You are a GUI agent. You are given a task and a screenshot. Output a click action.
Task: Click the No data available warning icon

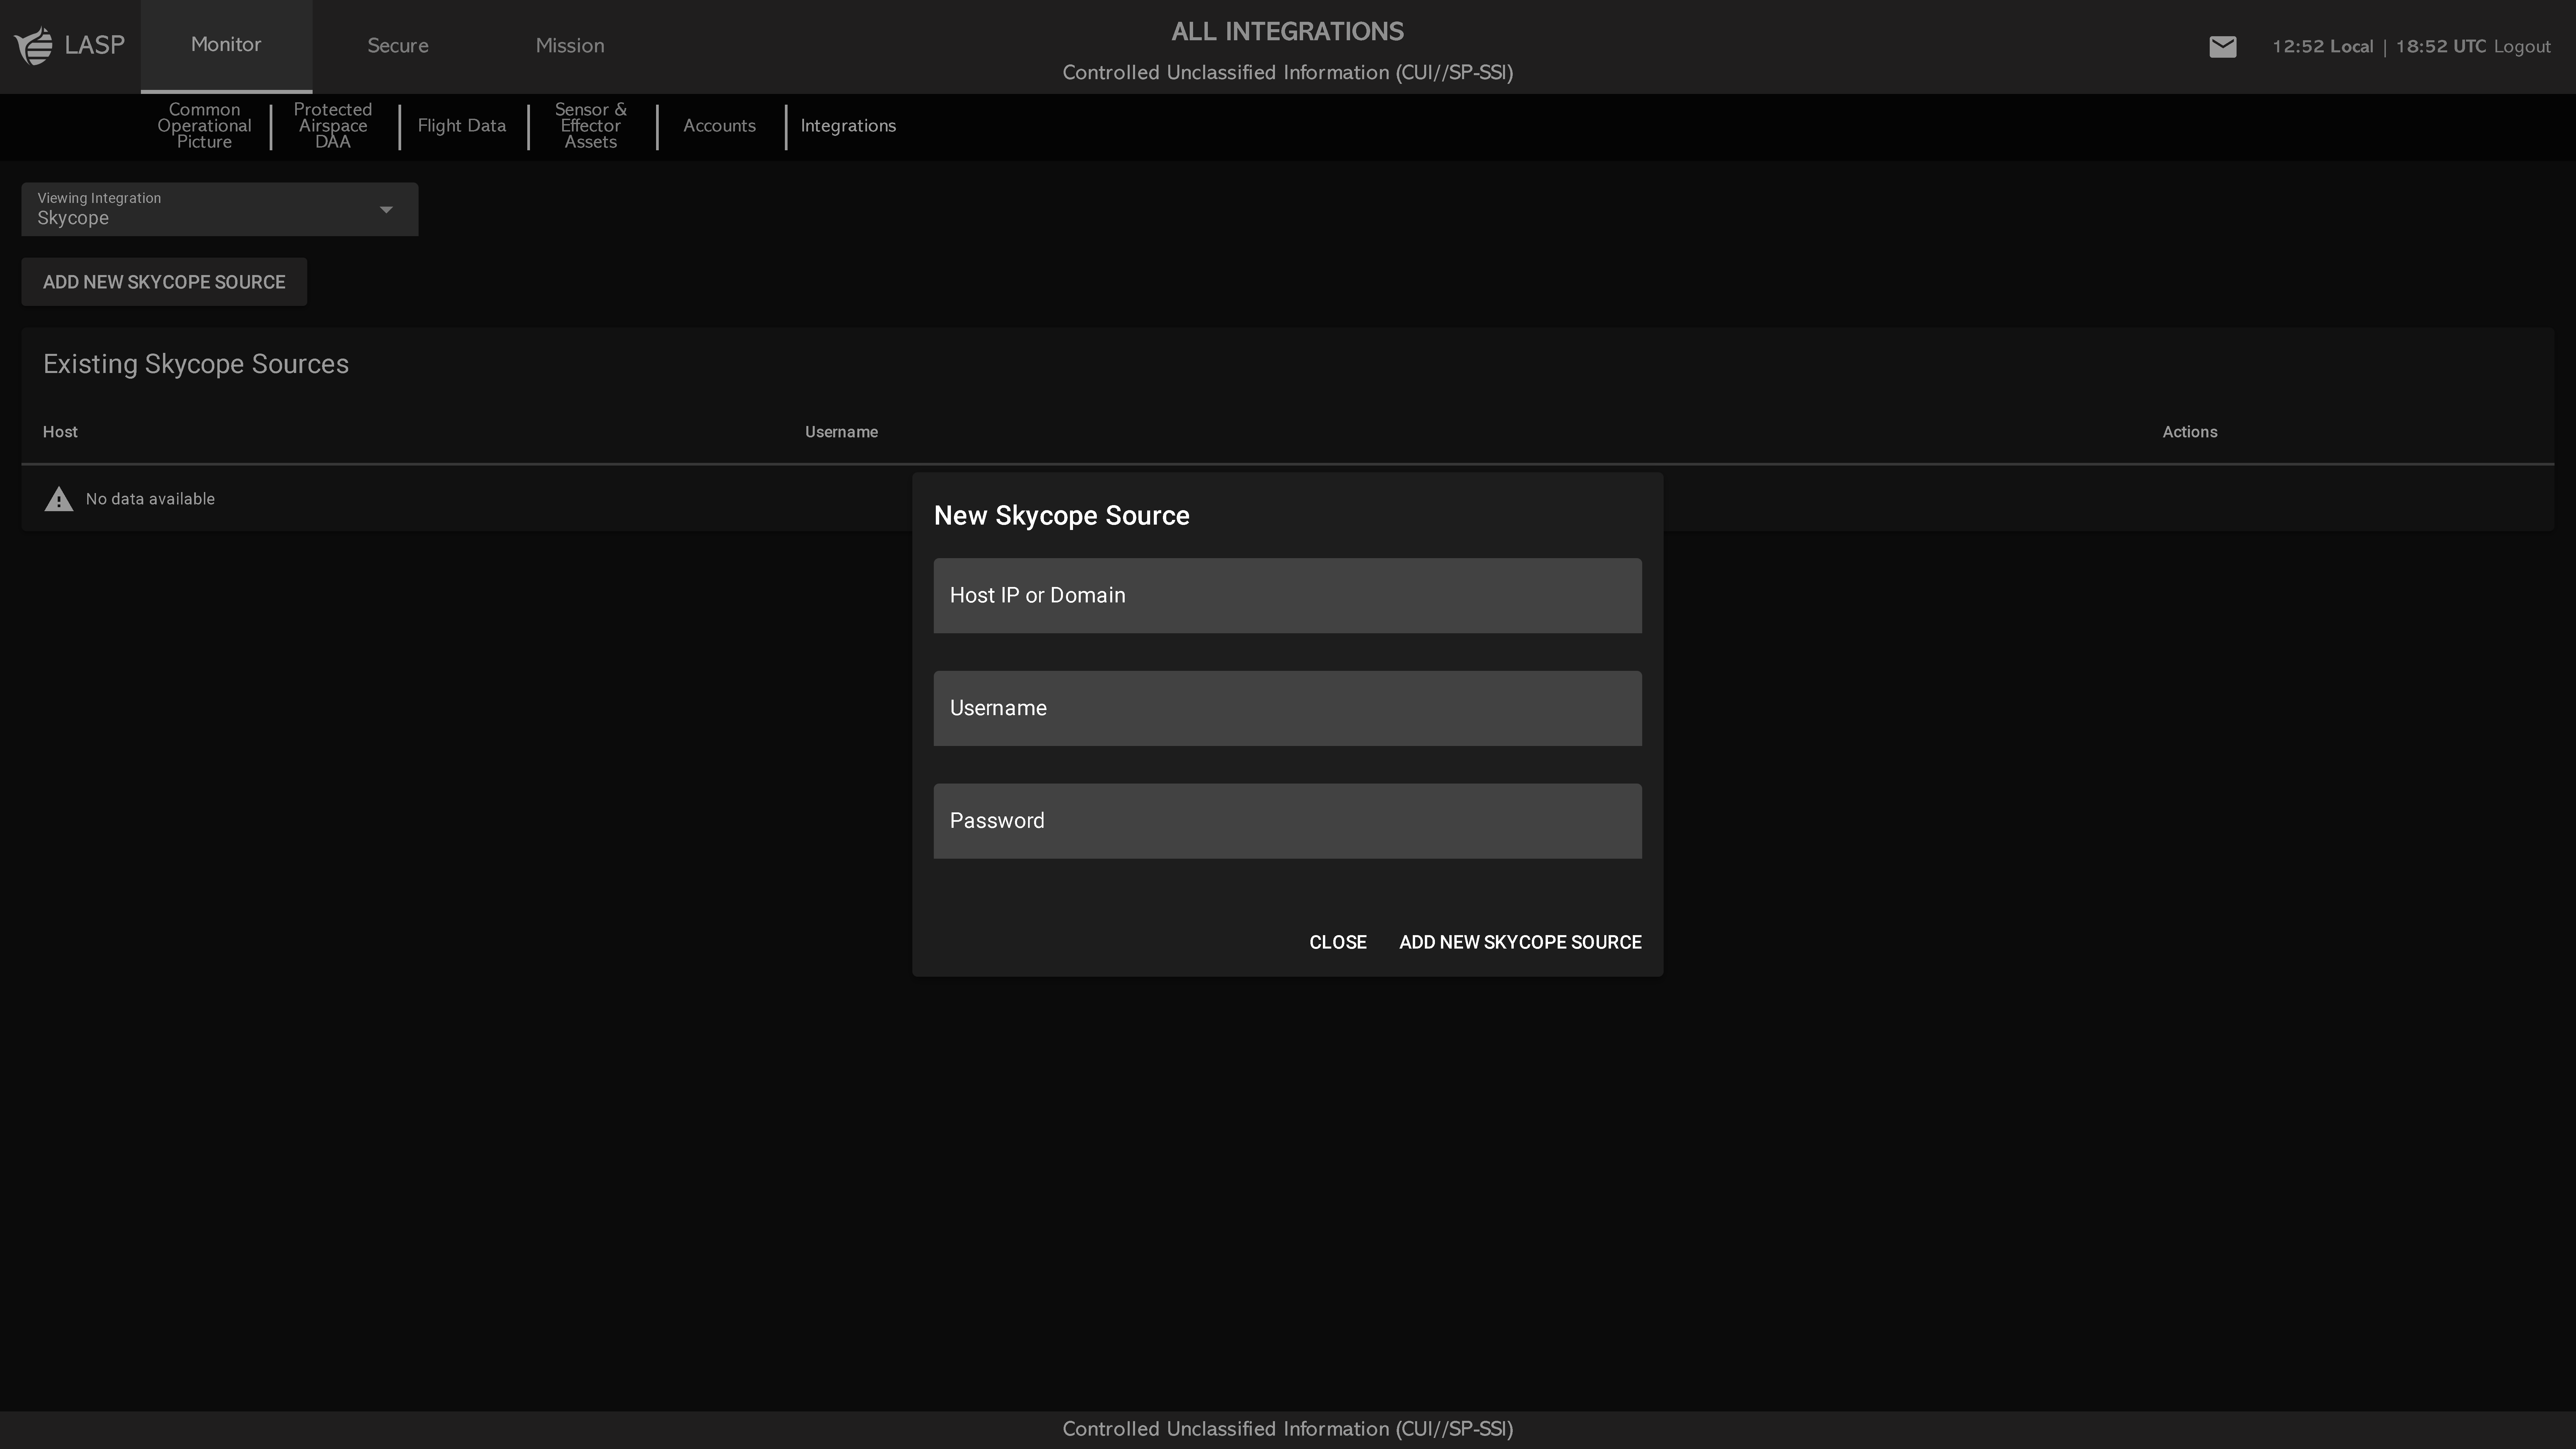click(x=59, y=499)
